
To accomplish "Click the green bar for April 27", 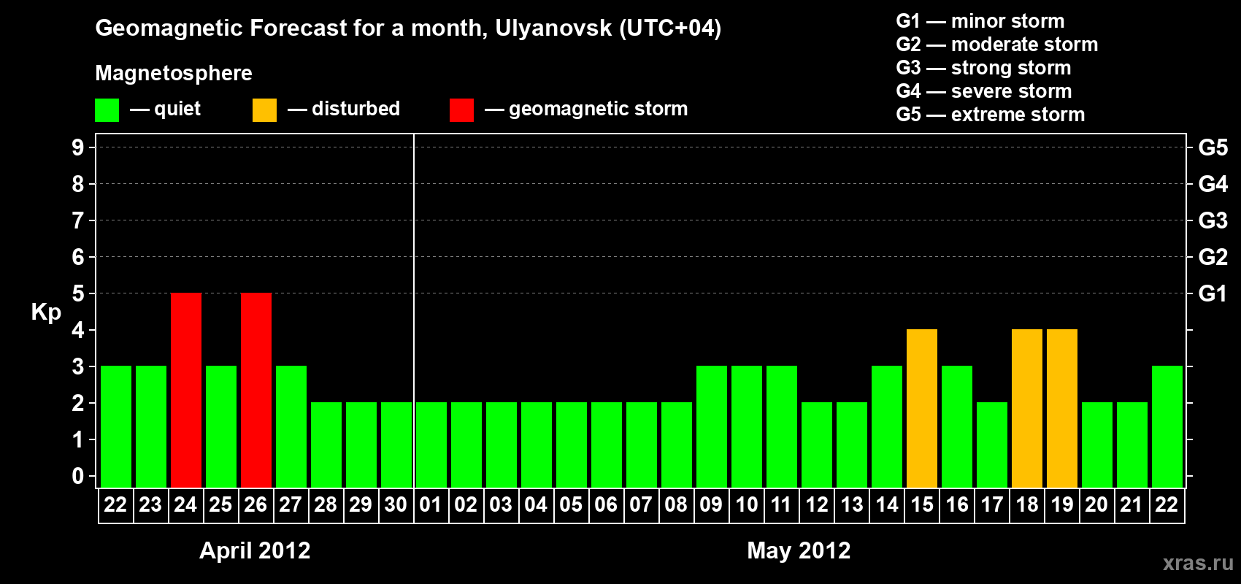I will (x=291, y=427).
